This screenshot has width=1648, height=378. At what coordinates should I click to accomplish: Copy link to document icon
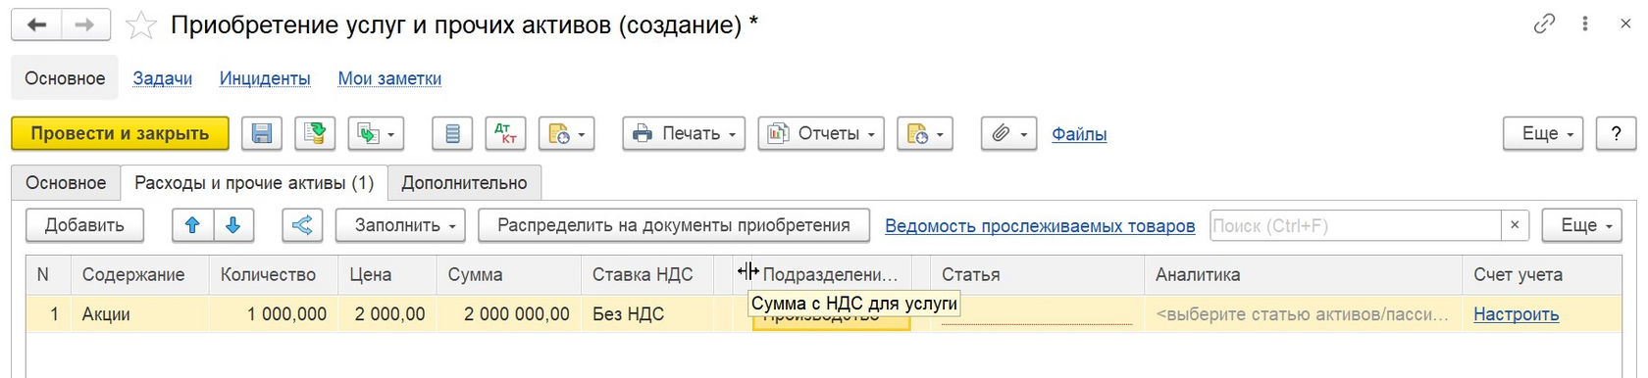coord(1544,24)
